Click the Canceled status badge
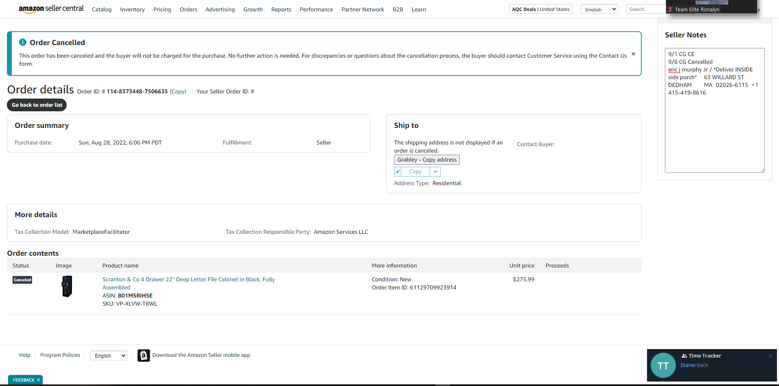The image size is (779, 386). [22, 280]
